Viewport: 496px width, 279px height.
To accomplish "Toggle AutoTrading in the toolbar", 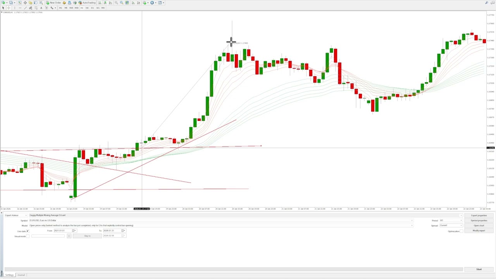I will (x=87, y=3).
